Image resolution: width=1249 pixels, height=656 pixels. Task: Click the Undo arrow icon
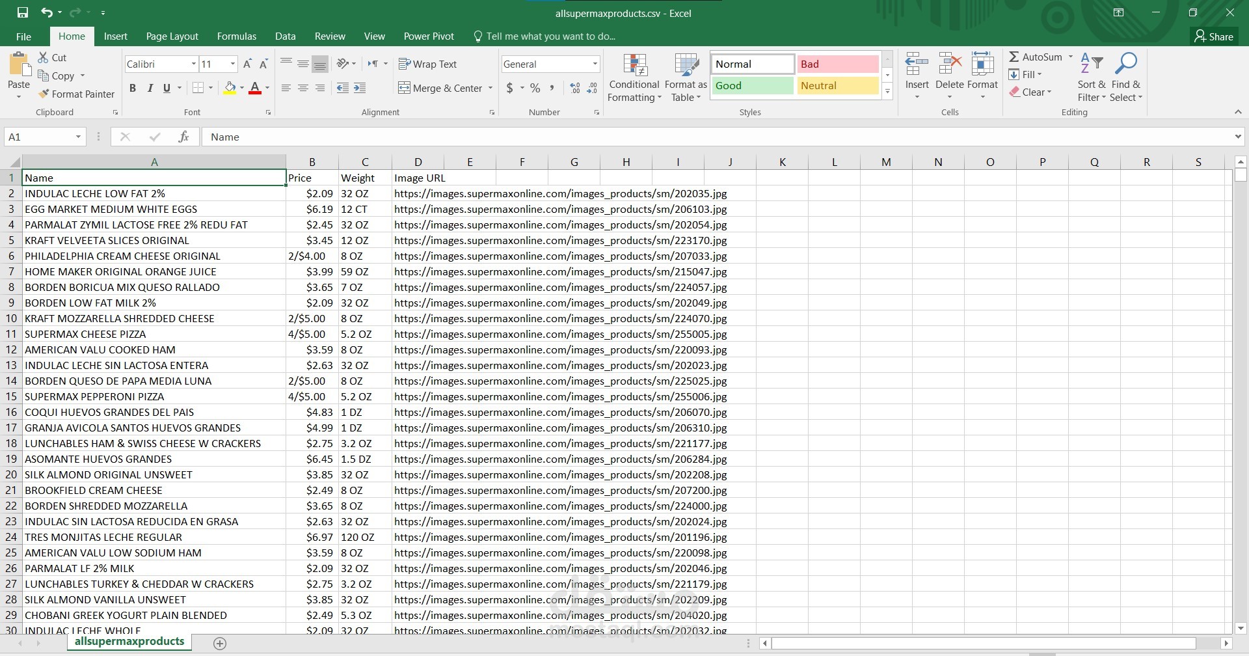point(46,12)
